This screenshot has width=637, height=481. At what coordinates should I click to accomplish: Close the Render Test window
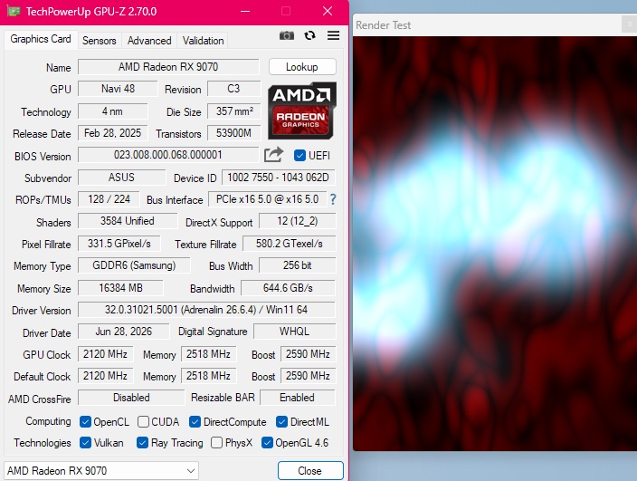629,24
